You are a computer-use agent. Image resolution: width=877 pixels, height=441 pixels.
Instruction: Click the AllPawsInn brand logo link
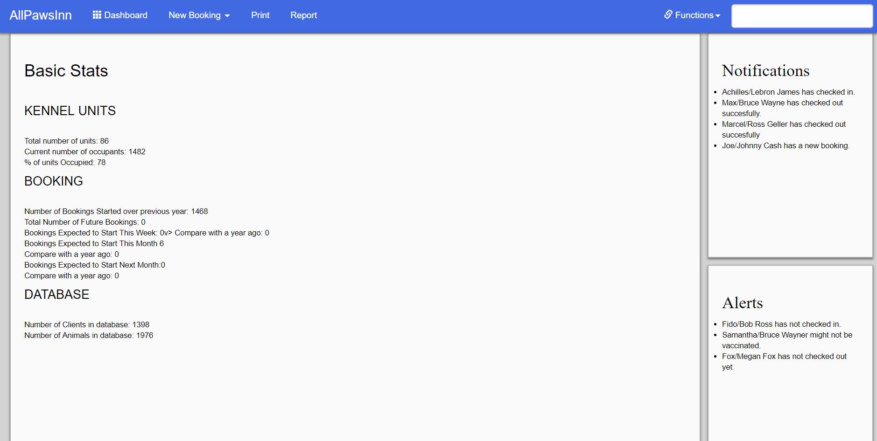click(x=41, y=15)
